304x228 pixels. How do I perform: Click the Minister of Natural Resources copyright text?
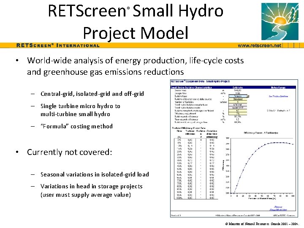(262, 224)
